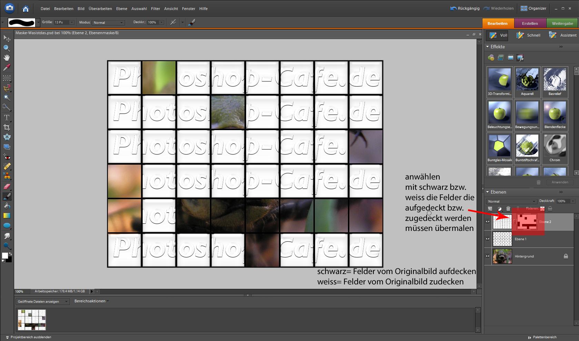Open the Ebene menu

coord(121,9)
